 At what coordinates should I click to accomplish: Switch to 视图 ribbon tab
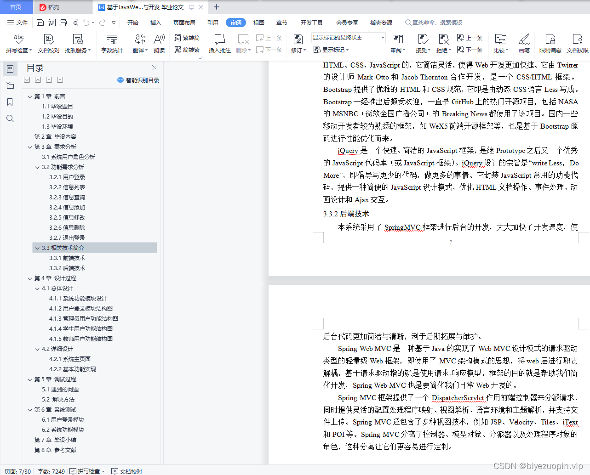point(259,23)
